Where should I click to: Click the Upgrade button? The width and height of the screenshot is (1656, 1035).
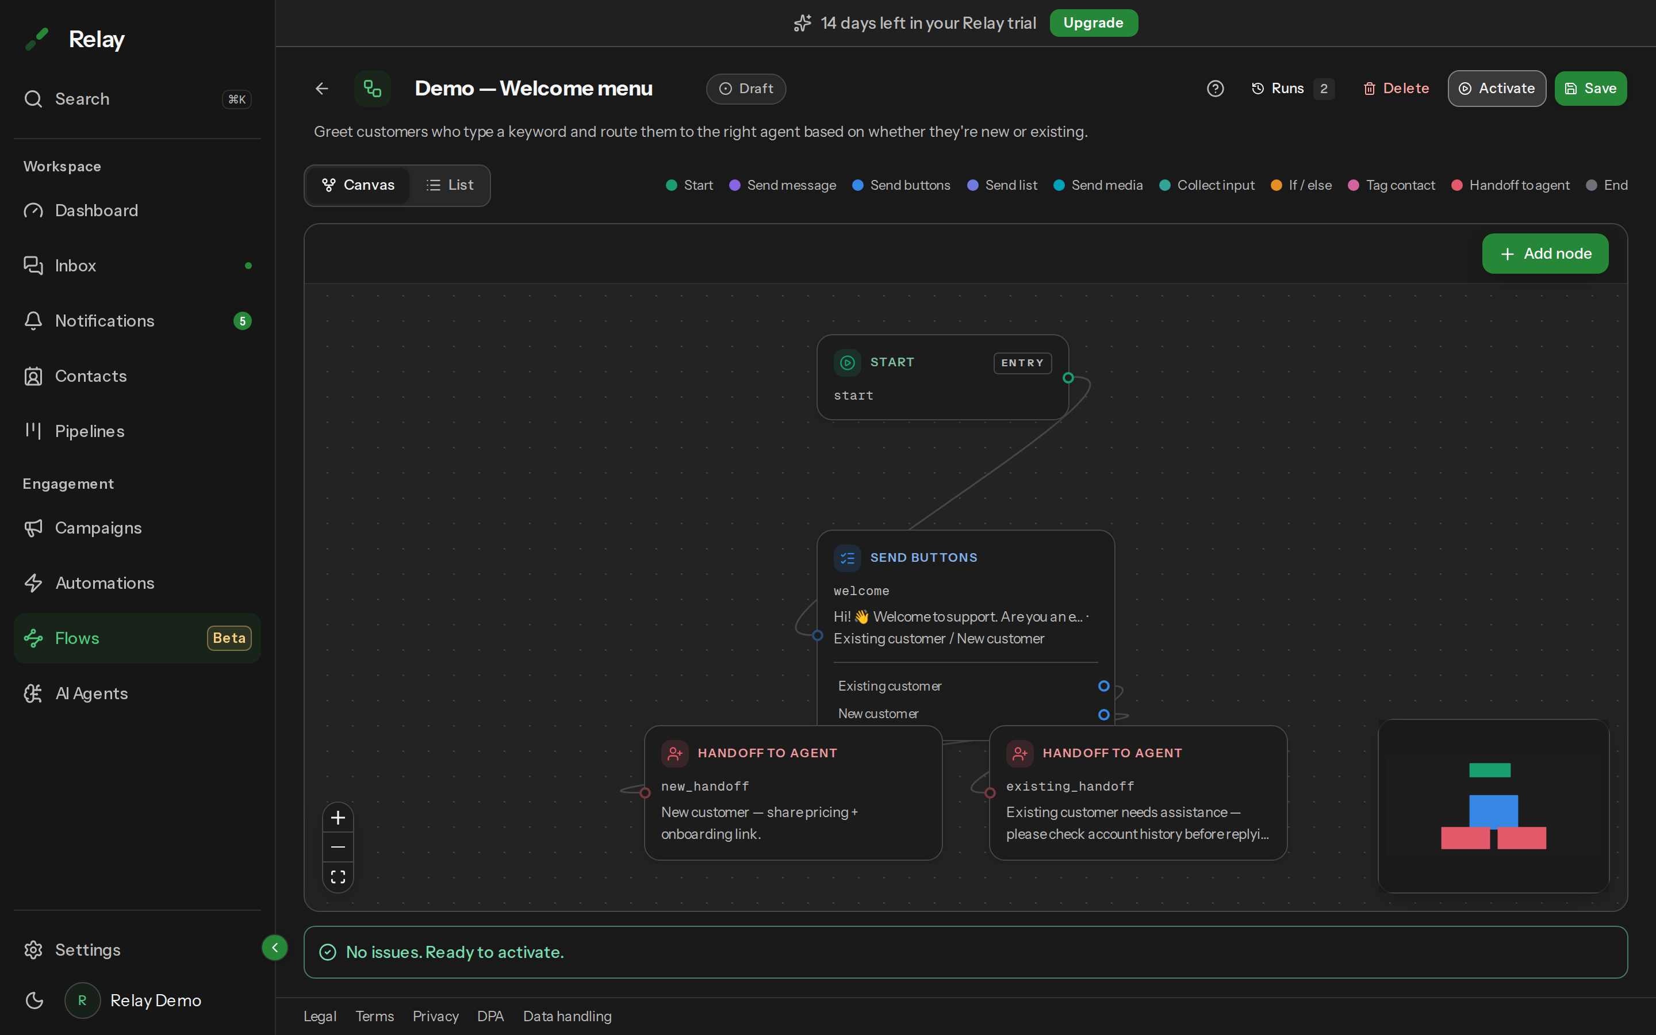click(1094, 22)
